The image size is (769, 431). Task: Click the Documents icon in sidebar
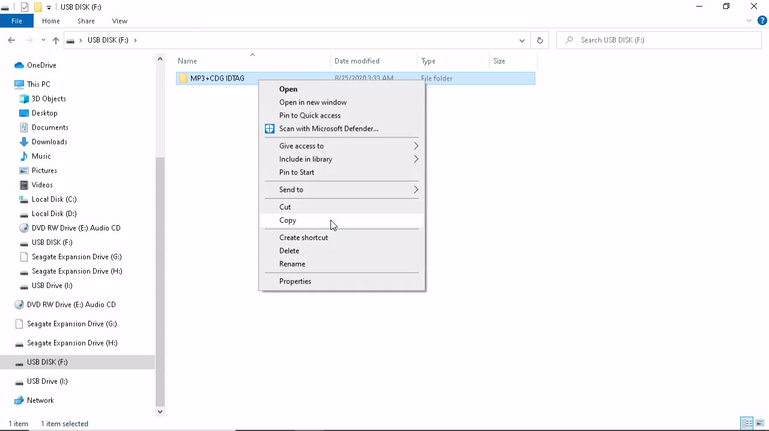pos(24,127)
